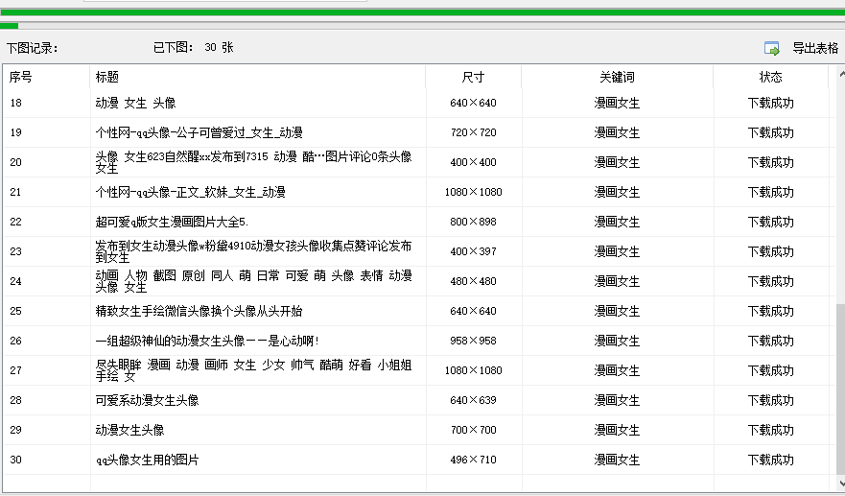Click size cell 800×898

point(473,222)
